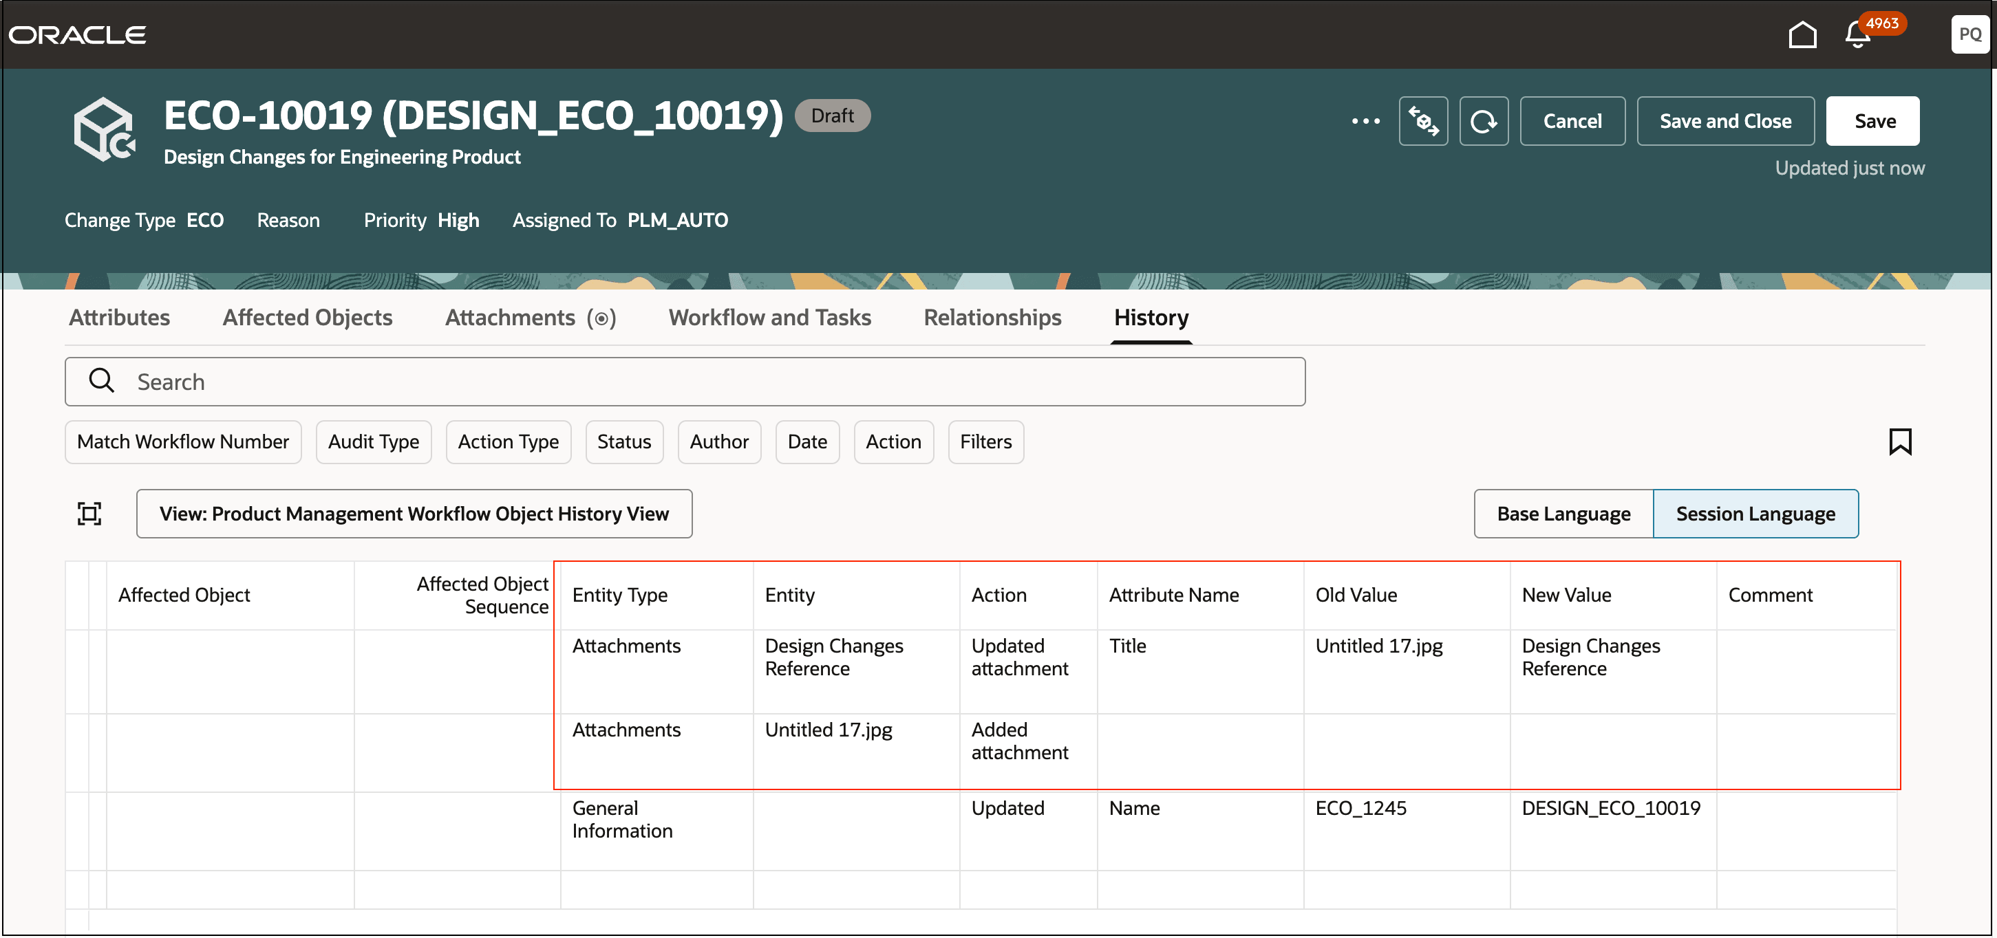Expand the Action Type filter

508,441
